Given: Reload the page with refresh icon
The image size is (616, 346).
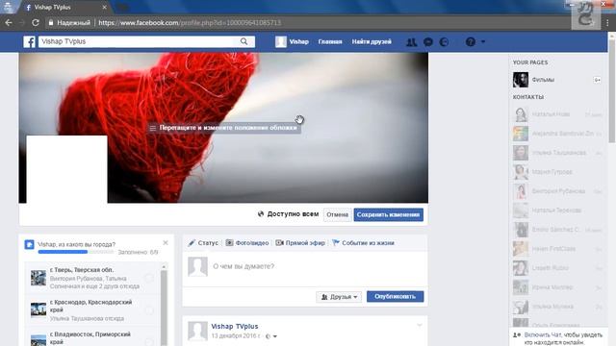Looking at the screenshot, I should click(x=36, y=23).
